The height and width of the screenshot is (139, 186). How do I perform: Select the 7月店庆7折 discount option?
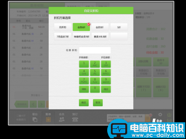(62, 37)
